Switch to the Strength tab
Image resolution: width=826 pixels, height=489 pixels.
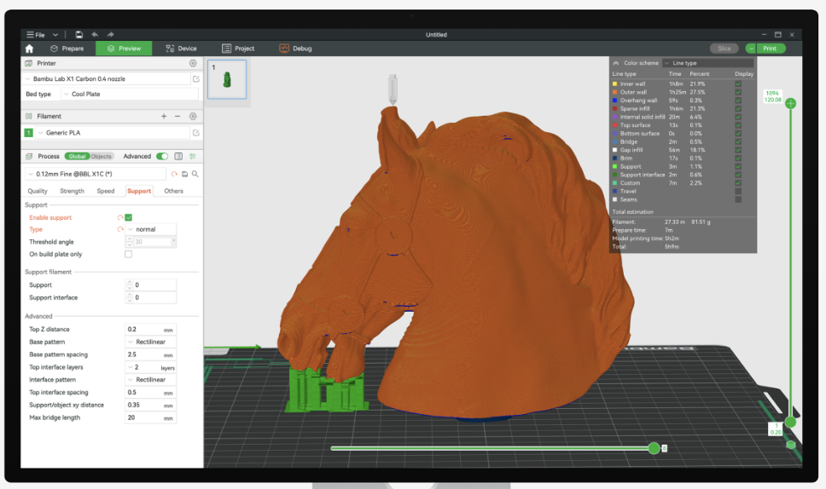[x=72, y=191]
